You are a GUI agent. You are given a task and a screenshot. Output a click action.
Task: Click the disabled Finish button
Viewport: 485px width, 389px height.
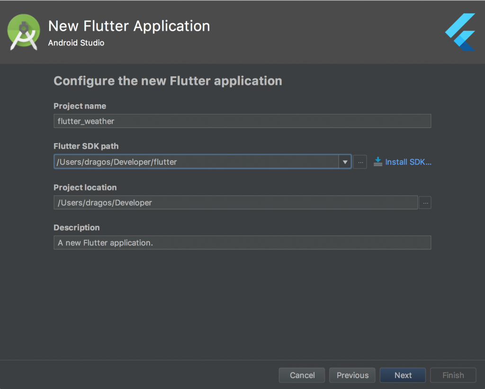pos(453,375)
